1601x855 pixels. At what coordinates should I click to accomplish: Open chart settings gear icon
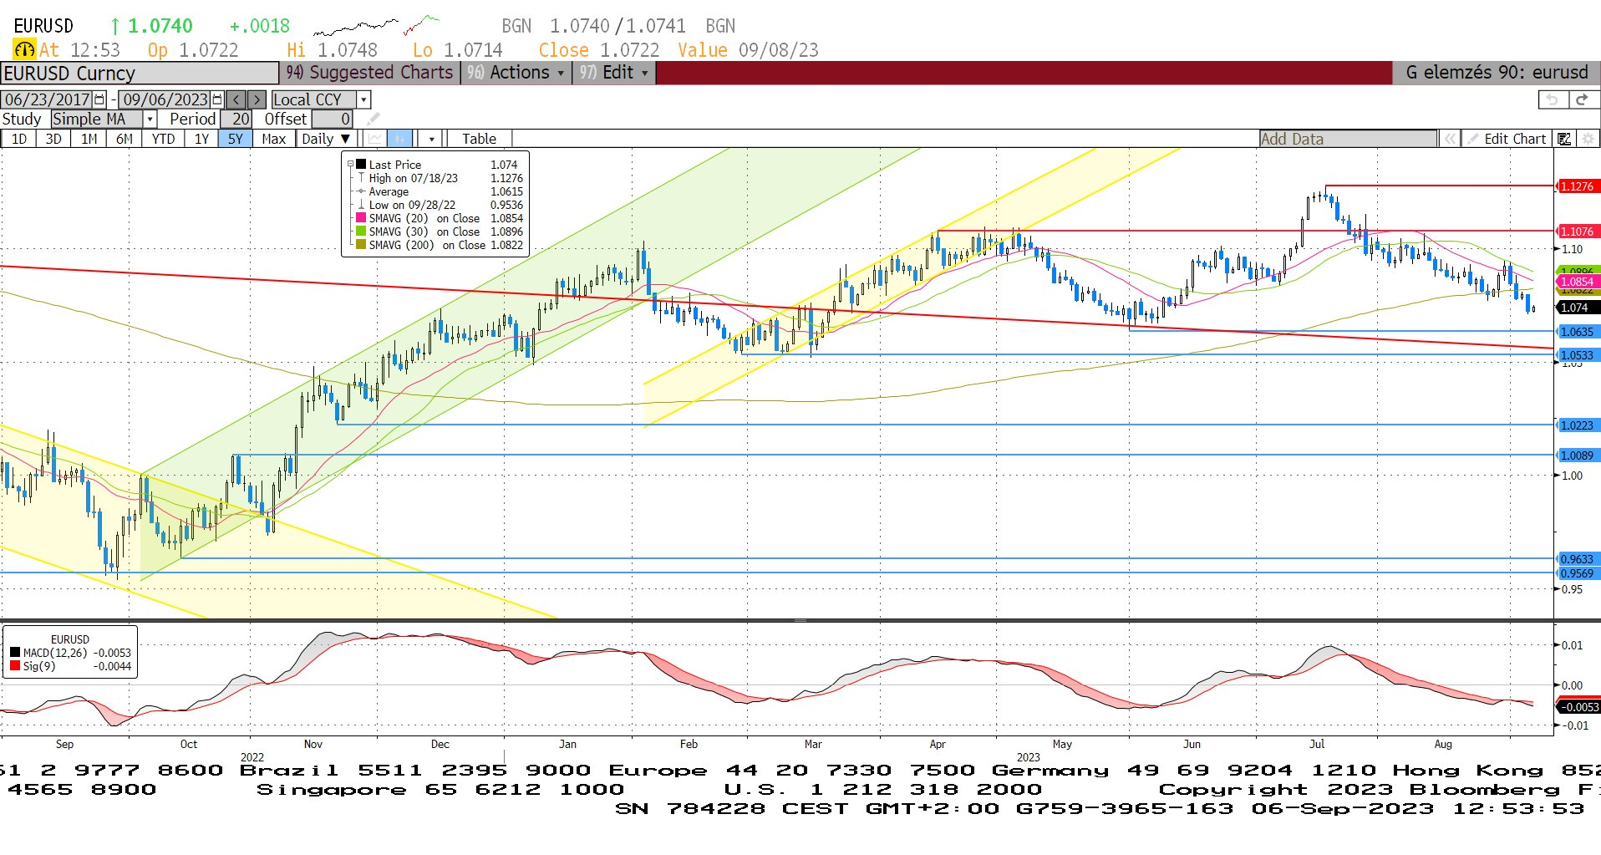1588,139
